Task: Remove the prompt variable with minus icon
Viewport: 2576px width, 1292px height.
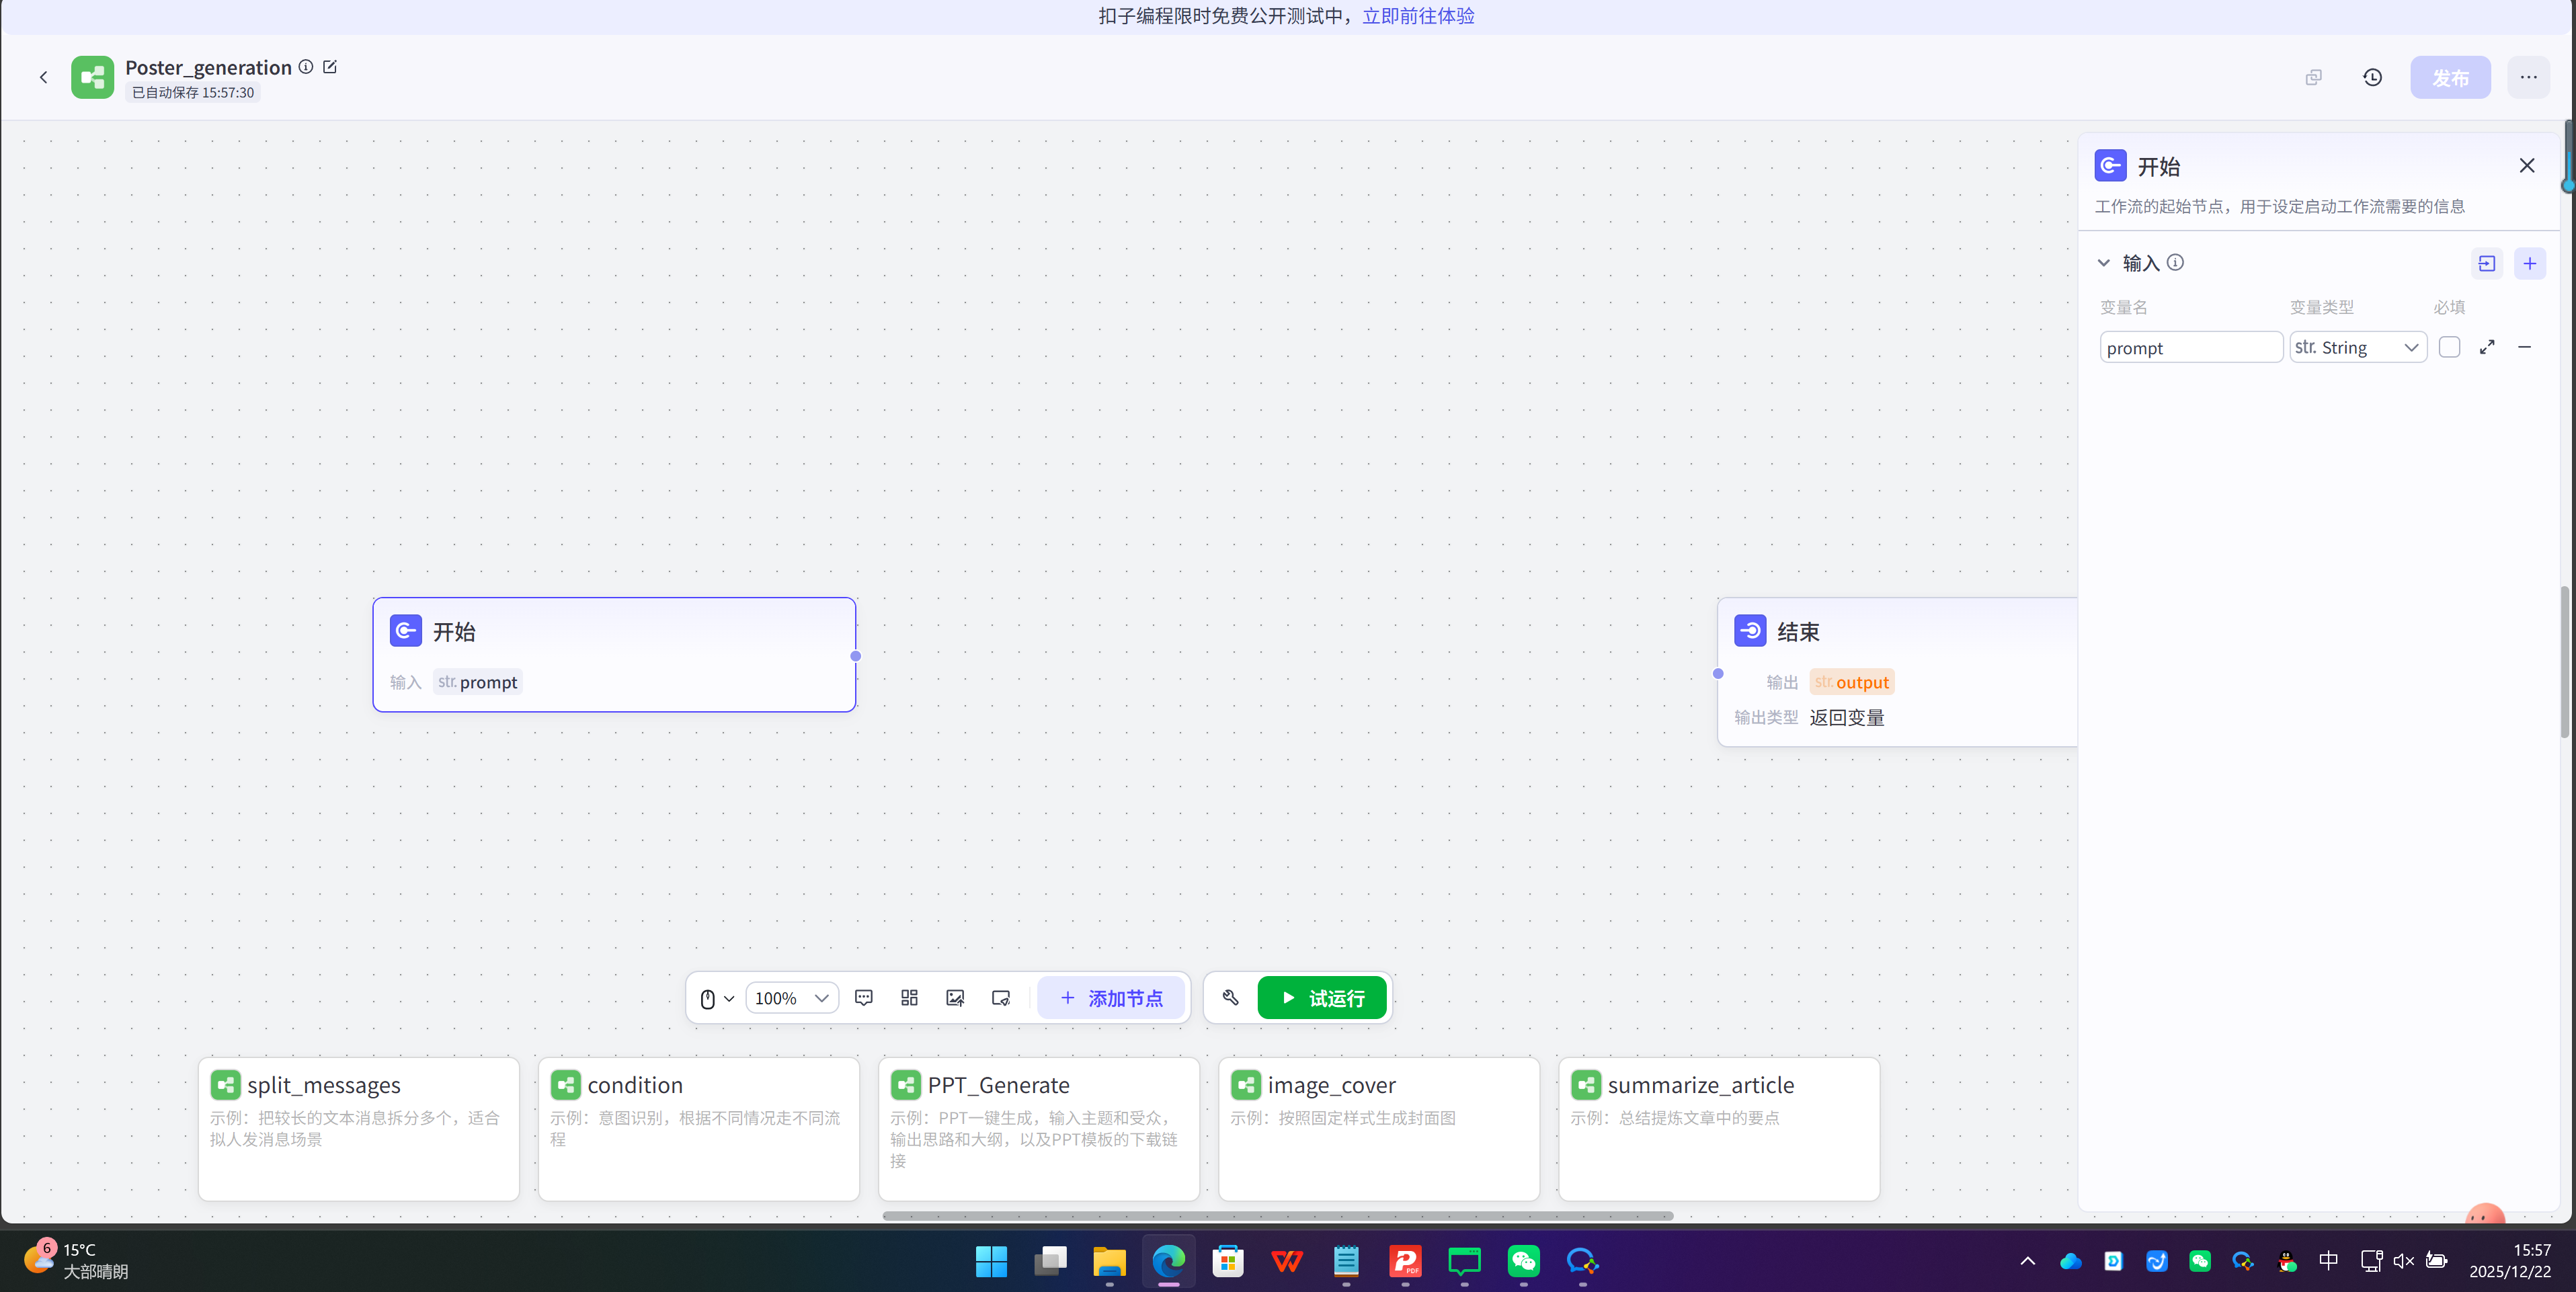Action: (x=2525, y=347)
